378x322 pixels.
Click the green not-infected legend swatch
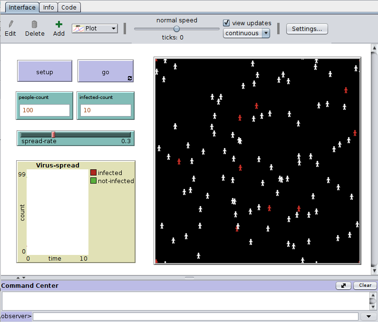(x=93, y=181)
